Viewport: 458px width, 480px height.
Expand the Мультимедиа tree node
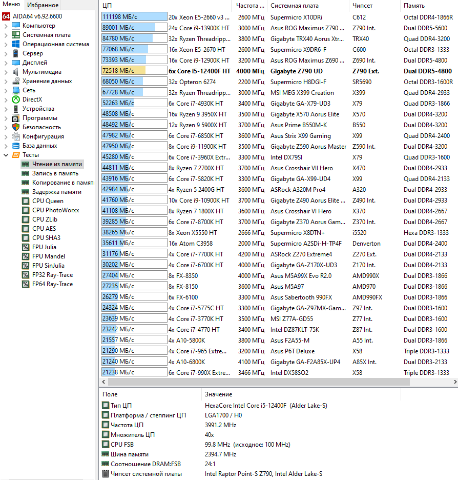click(6, 72)
